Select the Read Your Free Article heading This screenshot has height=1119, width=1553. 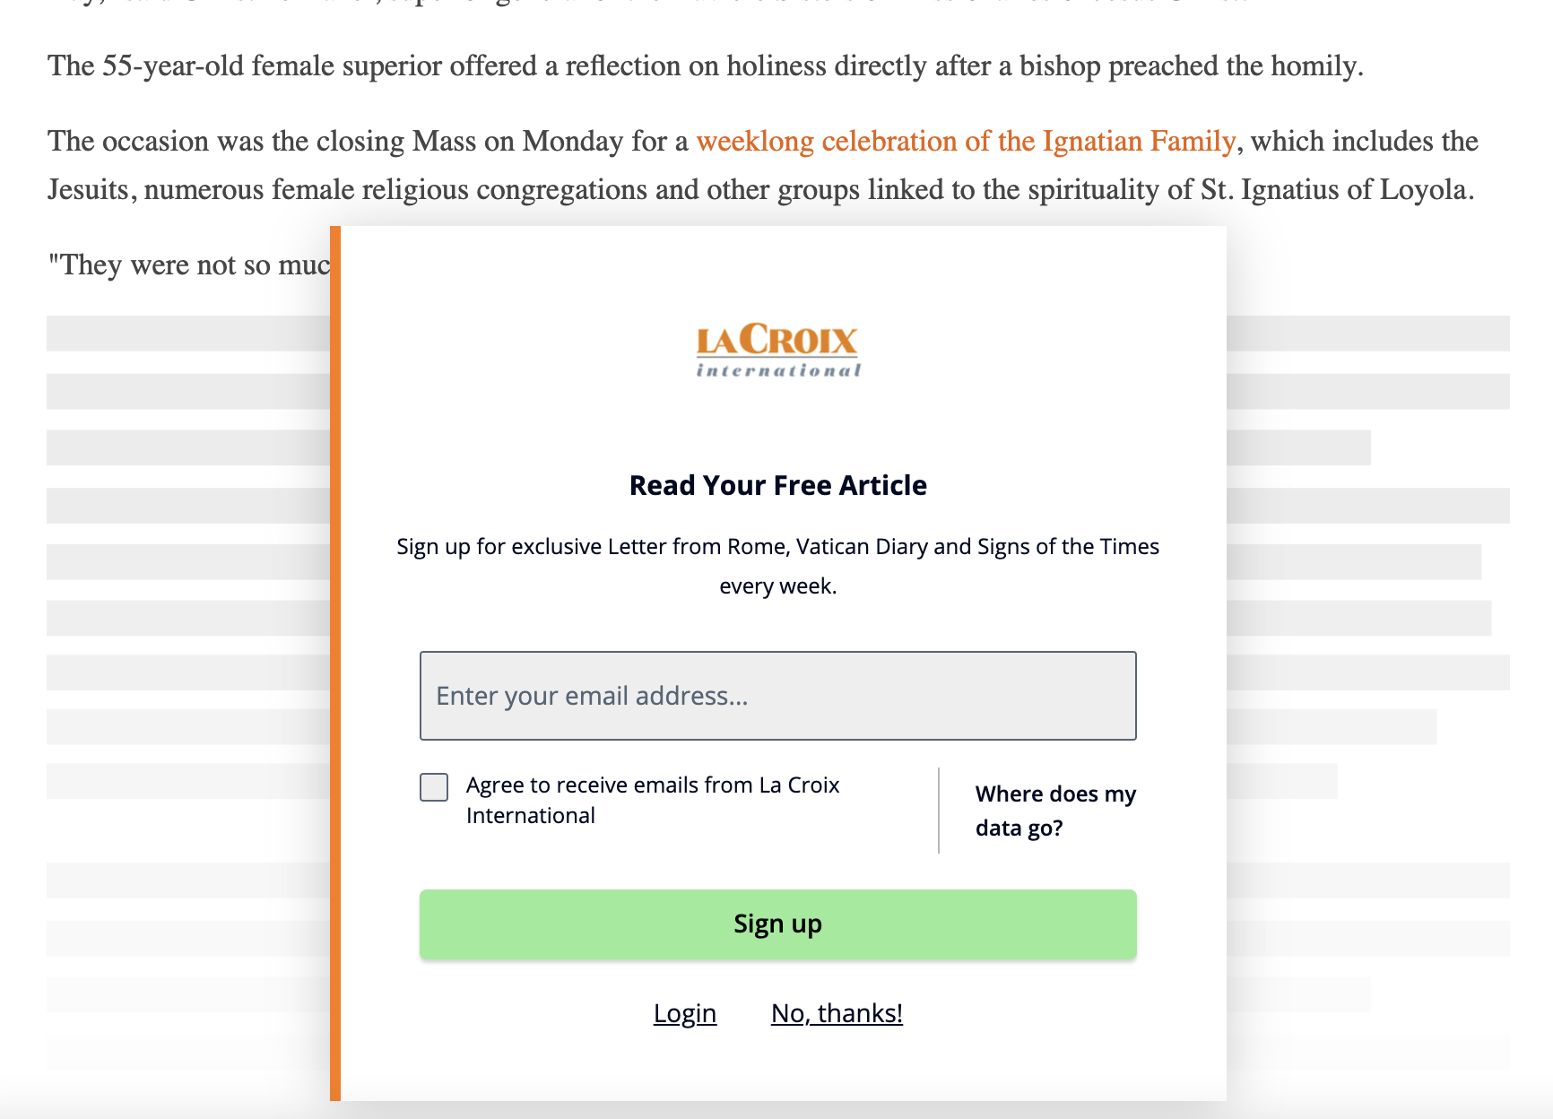[x=776, y=484]
